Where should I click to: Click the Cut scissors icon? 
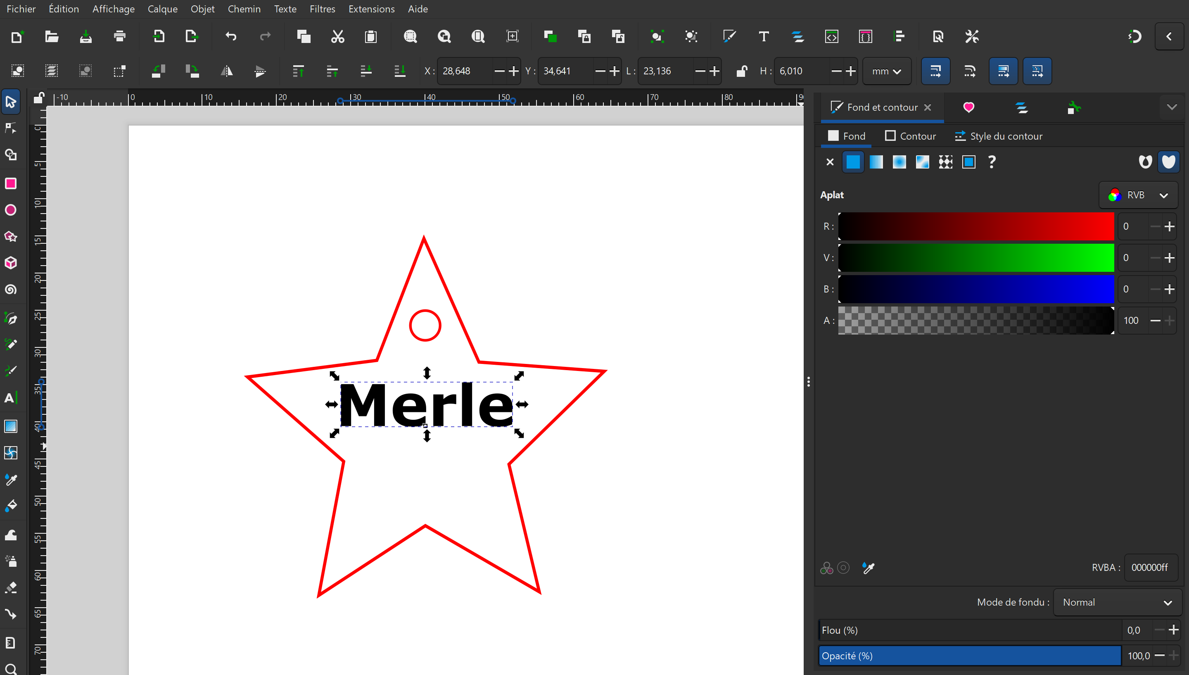coord(337,36)
